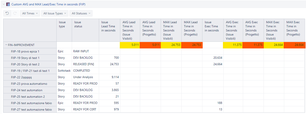Select row FIIP-20 Story di test 2

30,64
